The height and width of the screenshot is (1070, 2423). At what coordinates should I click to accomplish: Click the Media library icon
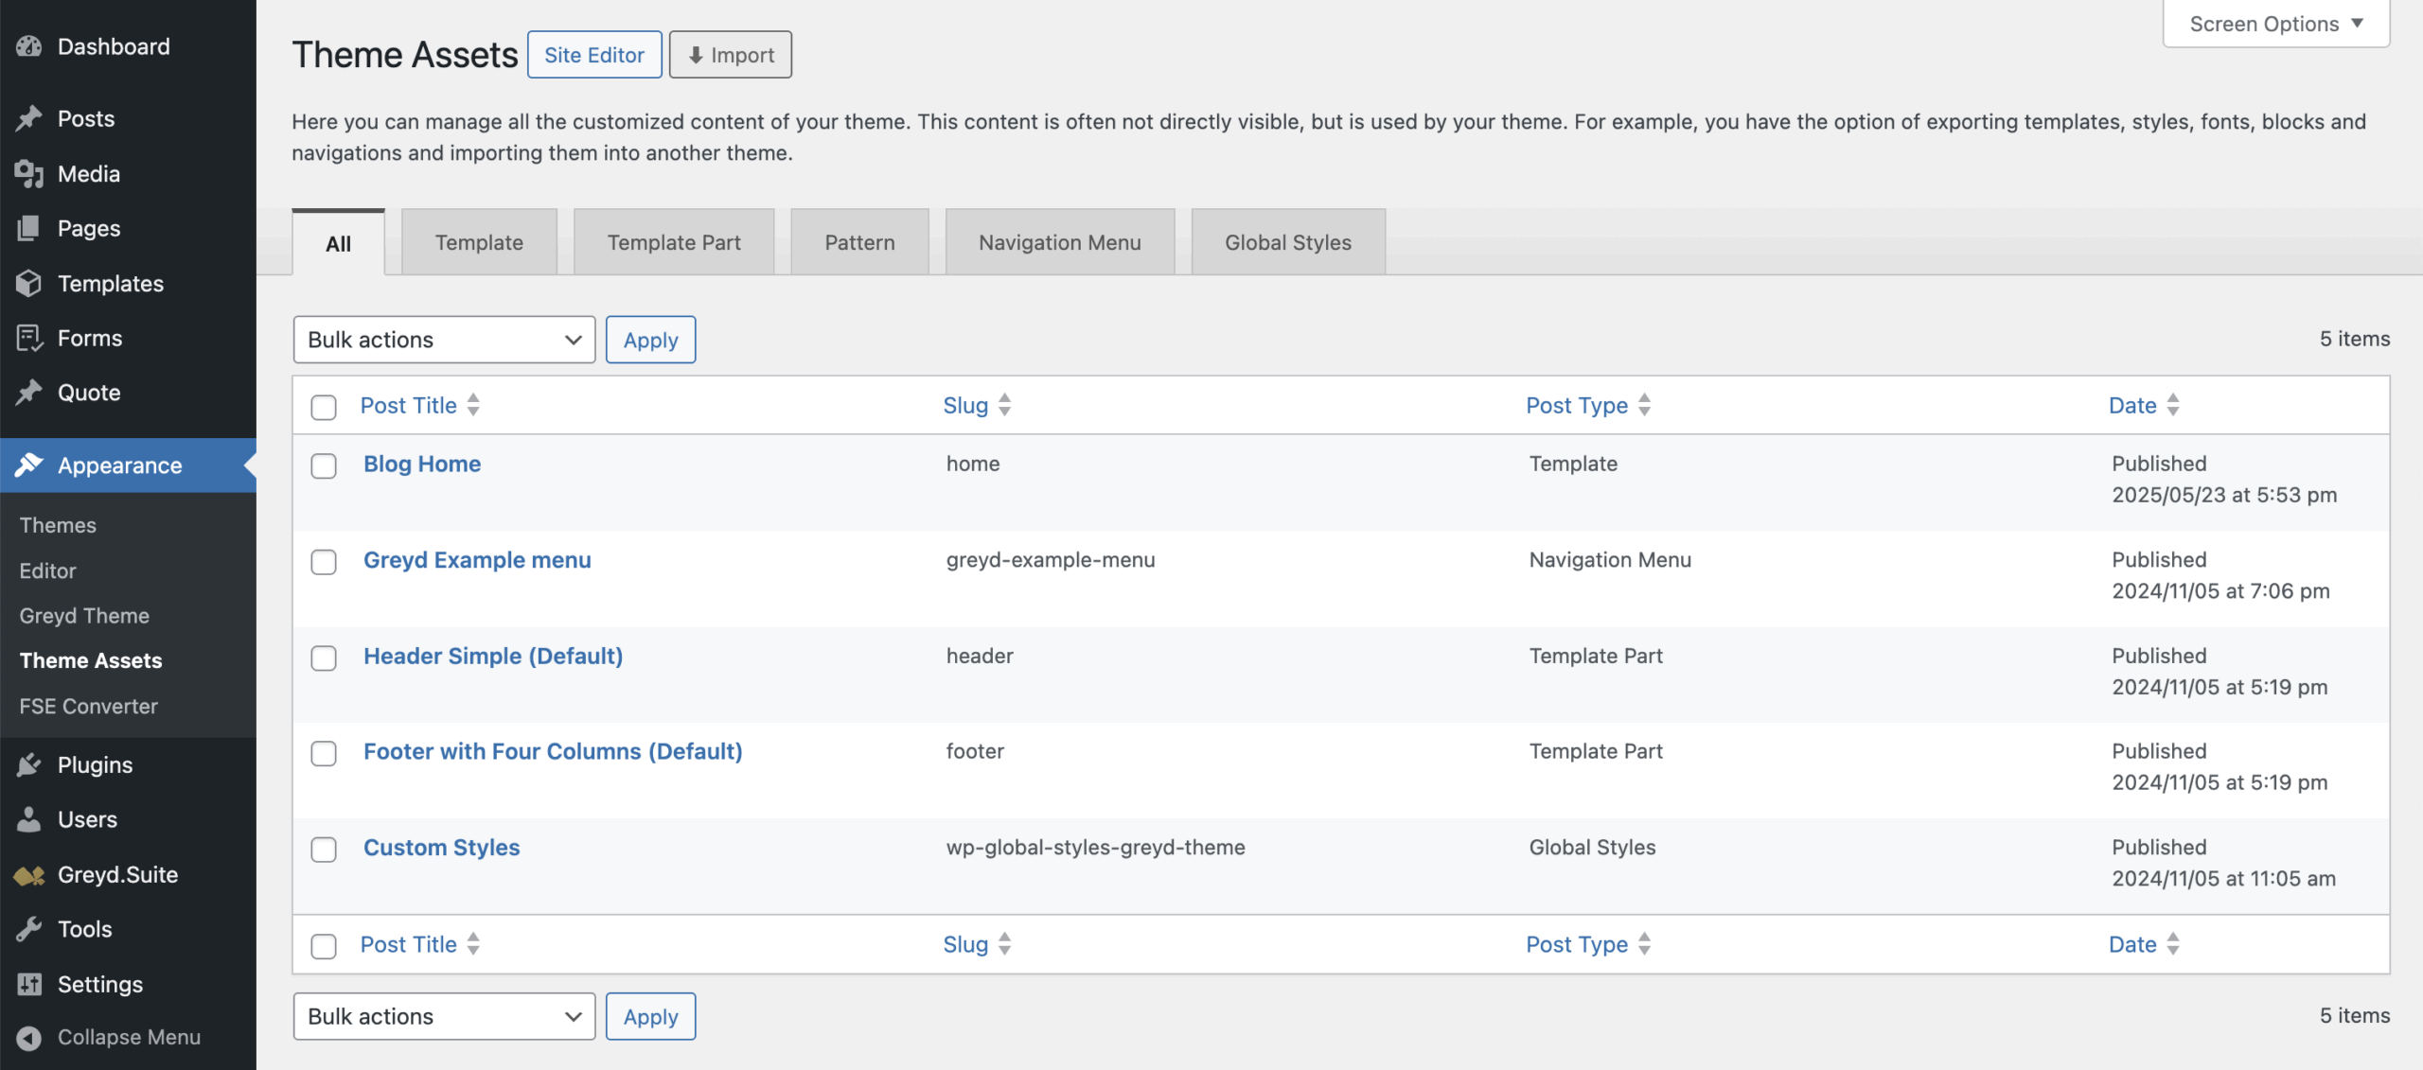(29, 173)
